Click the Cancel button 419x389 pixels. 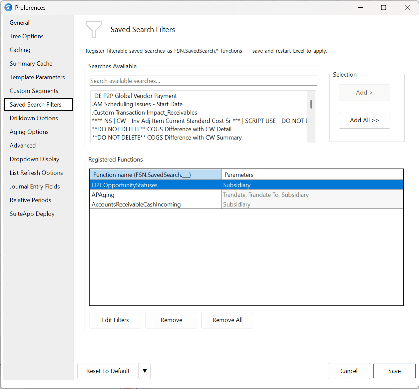[x=349, y=371]
